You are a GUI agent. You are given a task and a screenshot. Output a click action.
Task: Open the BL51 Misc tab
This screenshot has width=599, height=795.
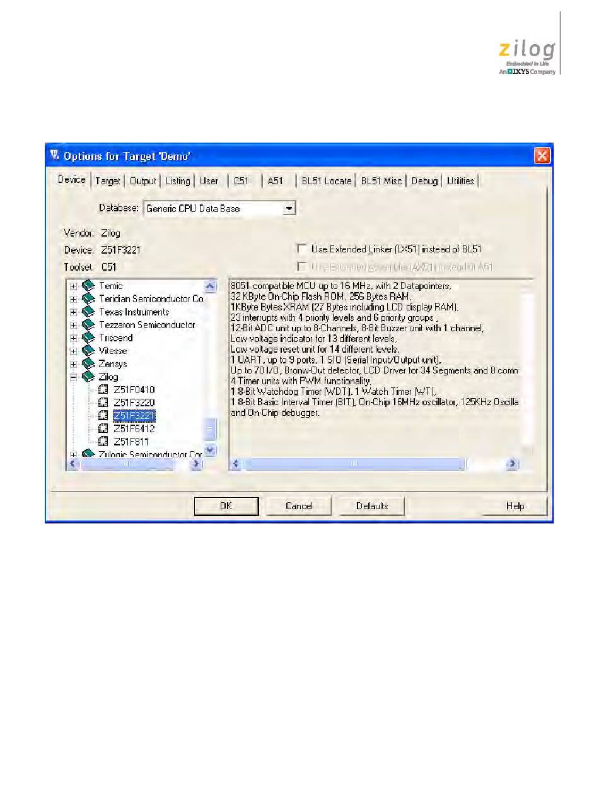(x=381, y=181)
